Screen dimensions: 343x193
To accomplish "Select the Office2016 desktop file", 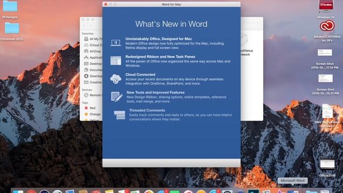I will [x=327, y=168].
